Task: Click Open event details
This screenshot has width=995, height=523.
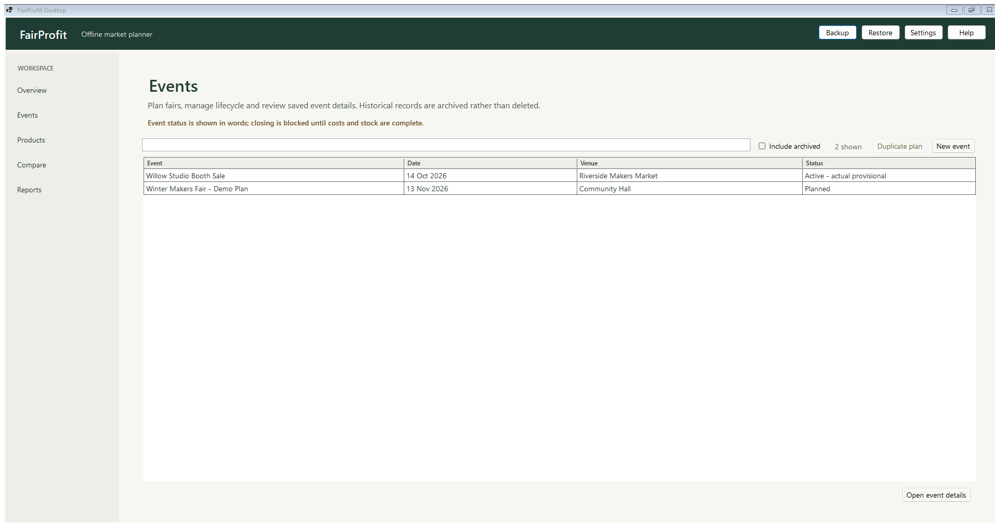Action: coord(936,495)
